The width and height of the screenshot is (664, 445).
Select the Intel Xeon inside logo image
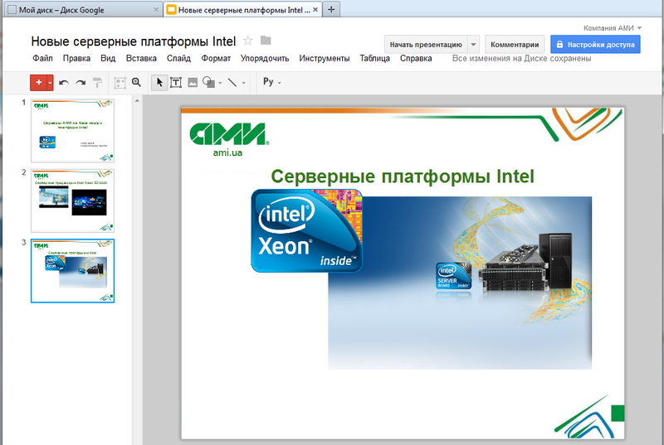tap(306, 230)
